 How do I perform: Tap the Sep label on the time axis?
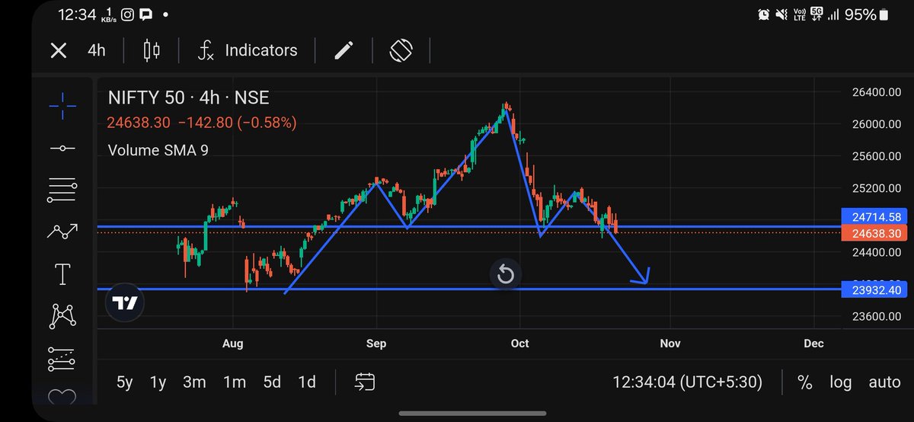tap(376, 344)
